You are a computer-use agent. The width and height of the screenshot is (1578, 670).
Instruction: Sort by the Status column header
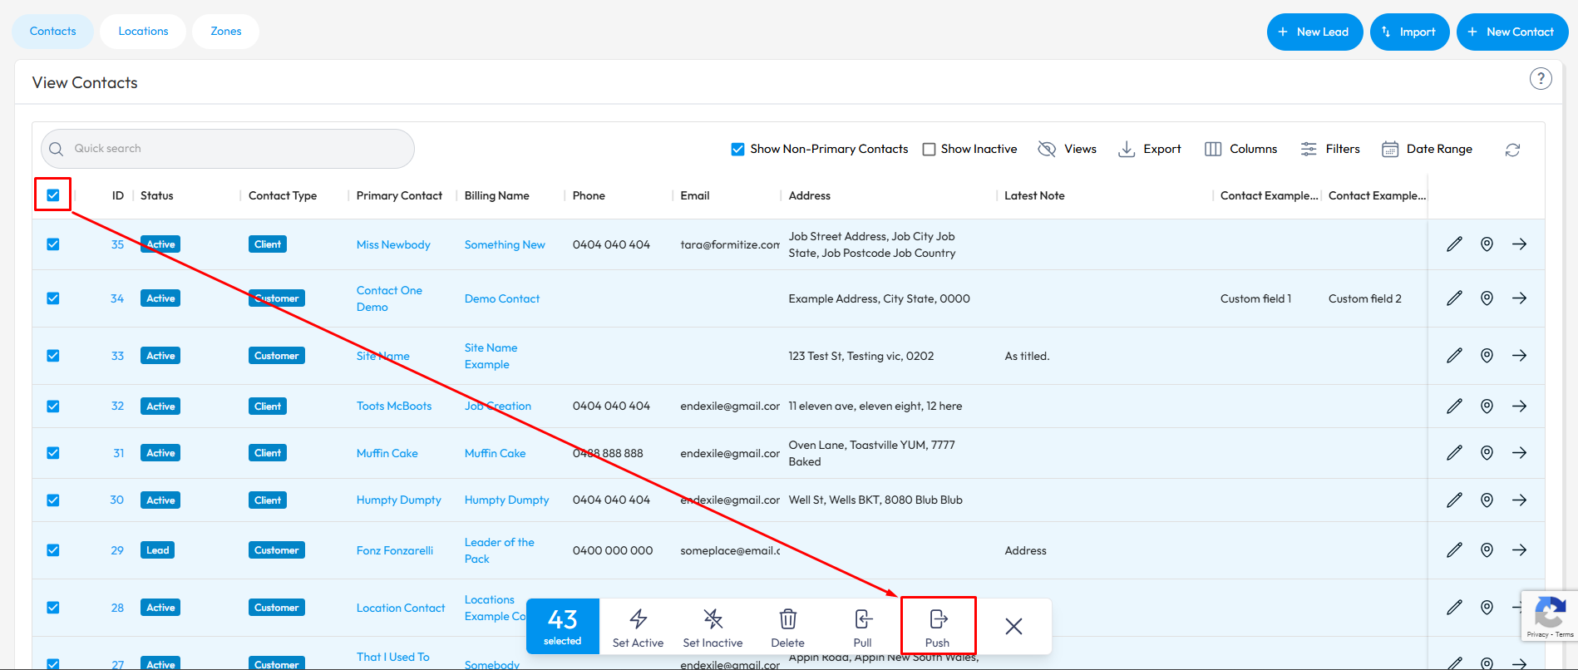(x=157, y=195)
